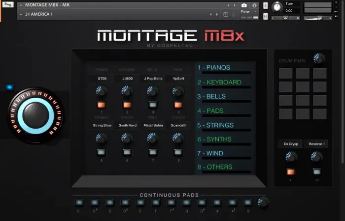Enable layer 3 button under J Pop Bells
Viewport: 345px width, 221px height.
click(x=153, y=105)
